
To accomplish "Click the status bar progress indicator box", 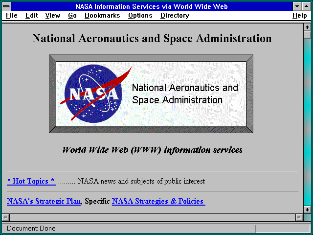I will pyautogui.click(x=283, y=229).
